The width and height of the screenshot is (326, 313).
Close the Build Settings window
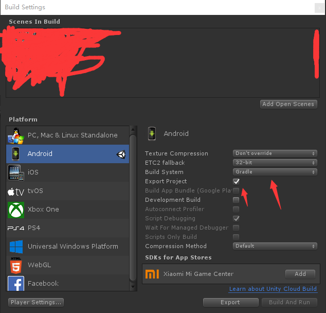(319, 8)
